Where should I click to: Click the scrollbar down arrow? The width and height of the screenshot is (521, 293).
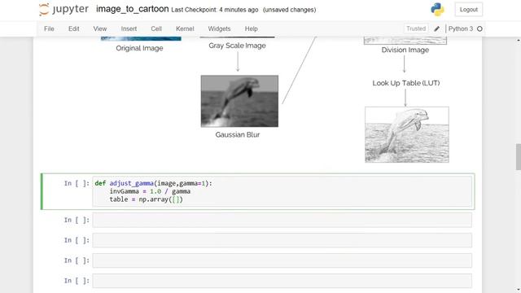[518, 290]
